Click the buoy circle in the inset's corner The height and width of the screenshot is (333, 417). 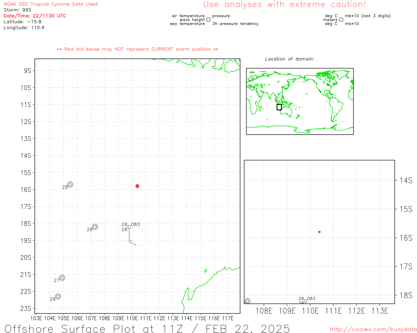[x=248, y=301]
